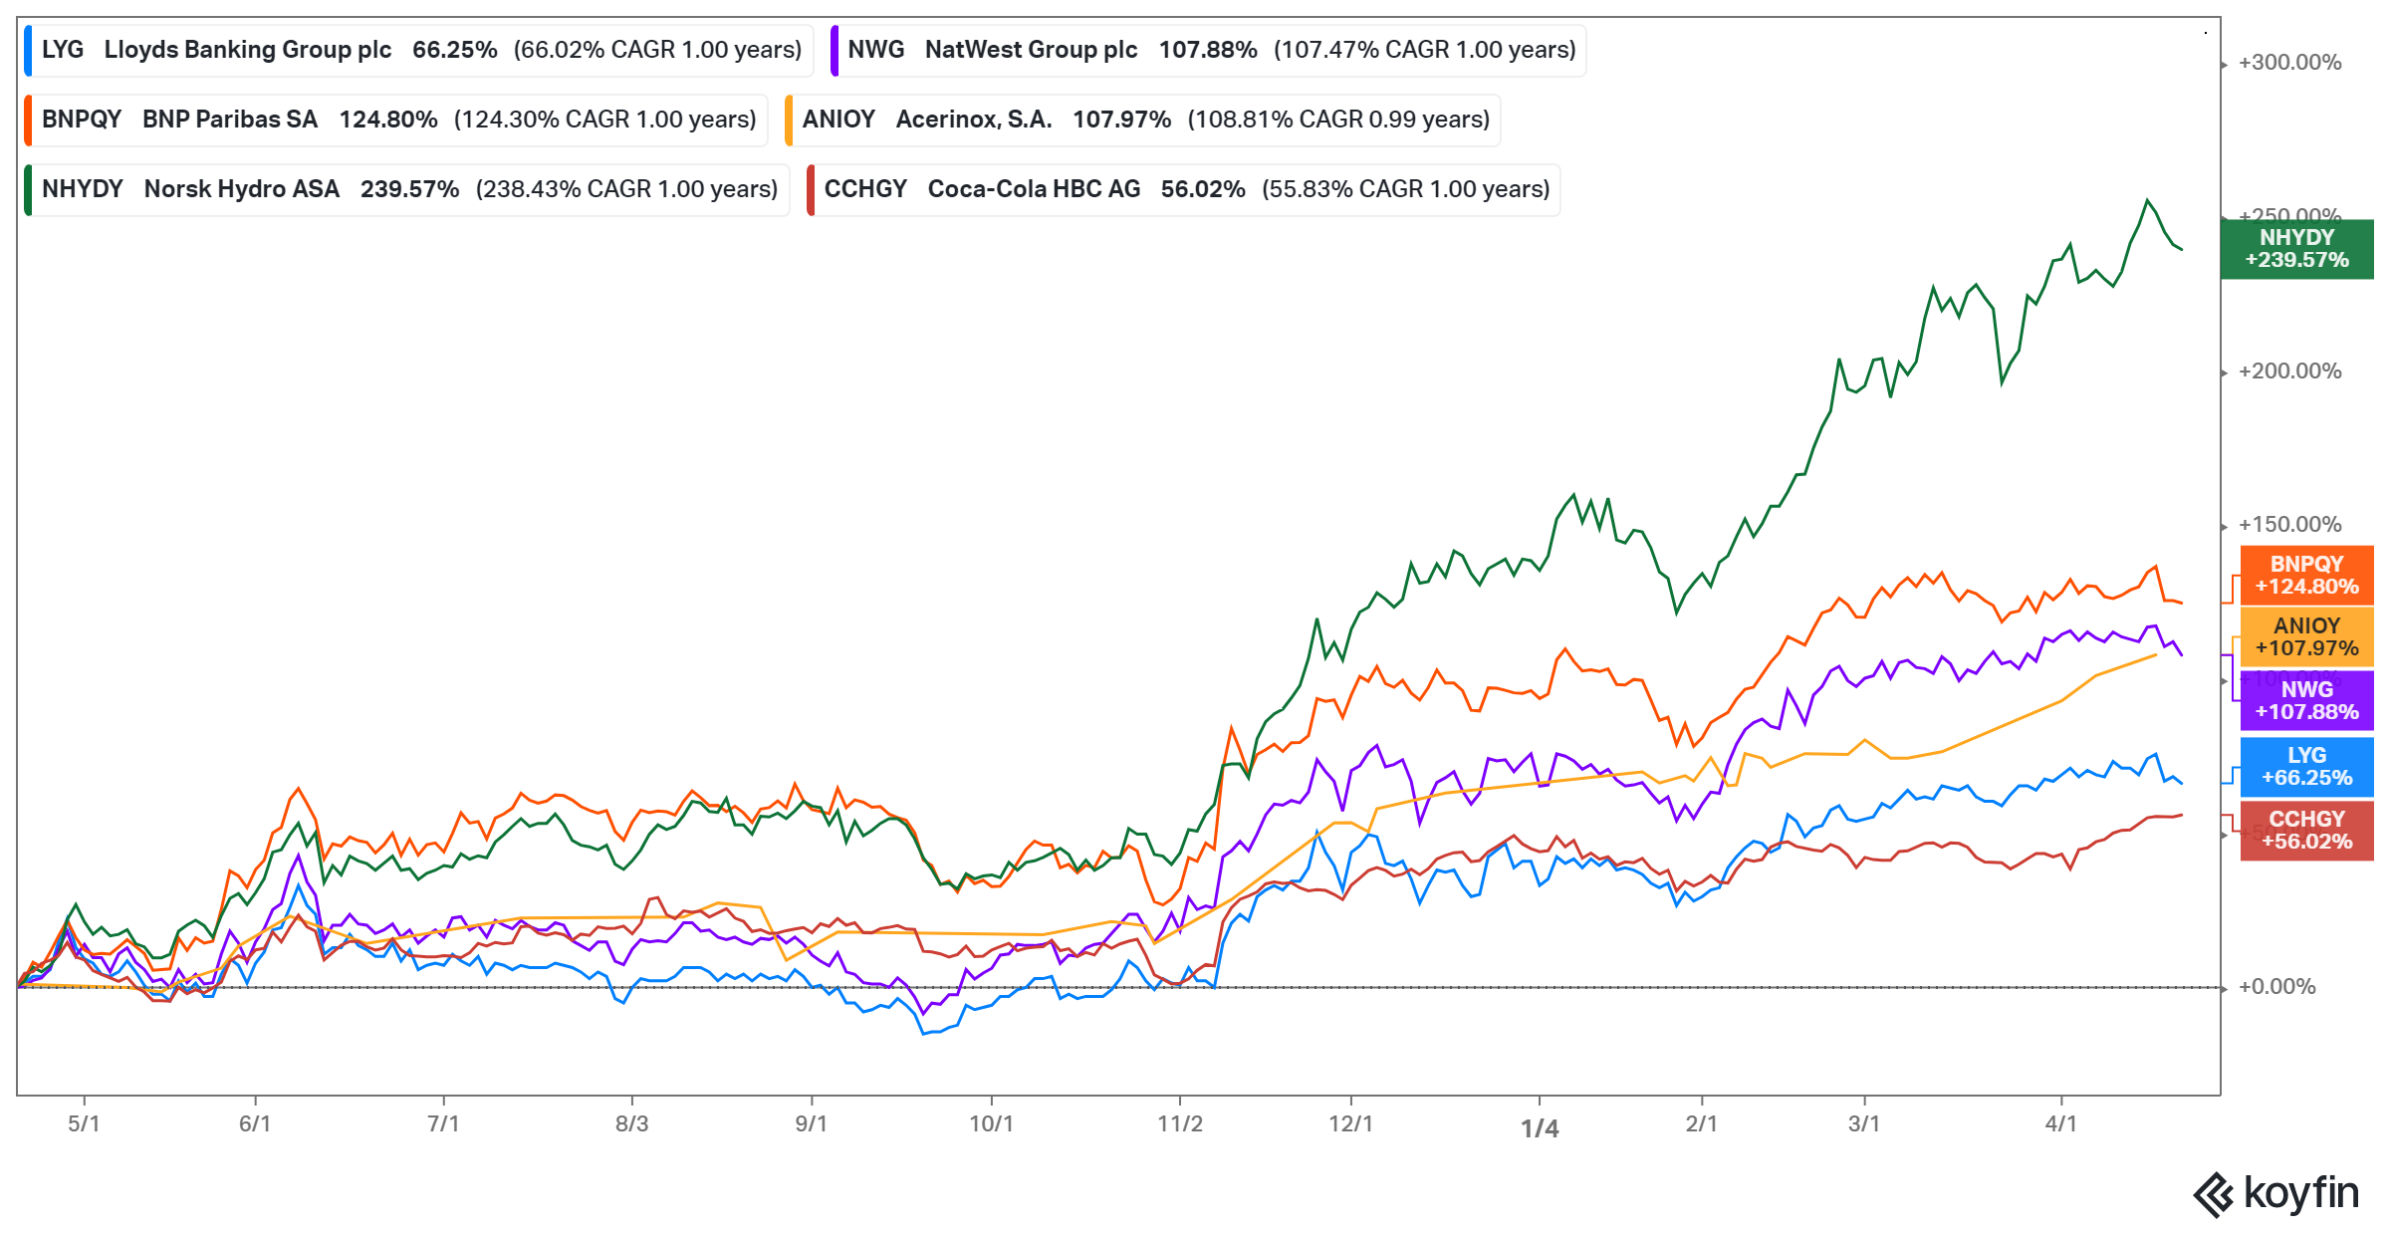Click the 4/1 date label on x-axis

[x=2061, y=1124]
